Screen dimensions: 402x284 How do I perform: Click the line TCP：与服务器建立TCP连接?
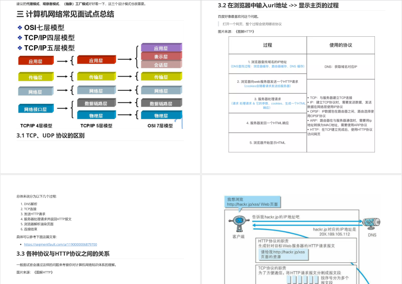[x=330, y=97]
